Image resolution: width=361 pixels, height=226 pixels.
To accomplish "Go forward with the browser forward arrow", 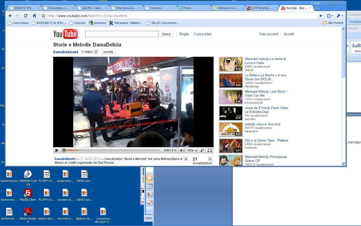I will tap(17, 16).
